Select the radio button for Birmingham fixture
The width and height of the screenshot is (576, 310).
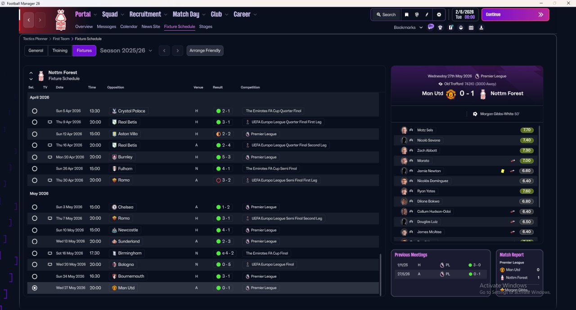tap(35, 253)
